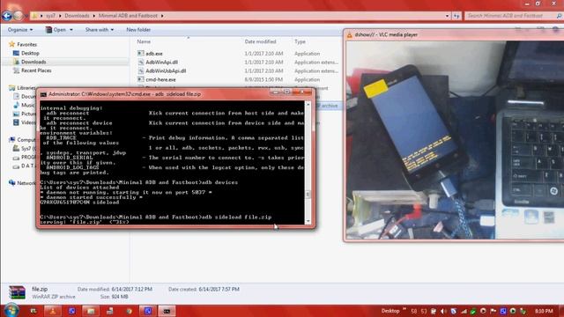Click the adb.exe file name
The width and height of the screenshot is (564, 317).
[154, 54]
